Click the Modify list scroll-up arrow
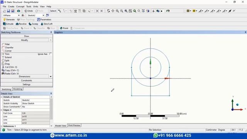247x139 pixels. 51,40
